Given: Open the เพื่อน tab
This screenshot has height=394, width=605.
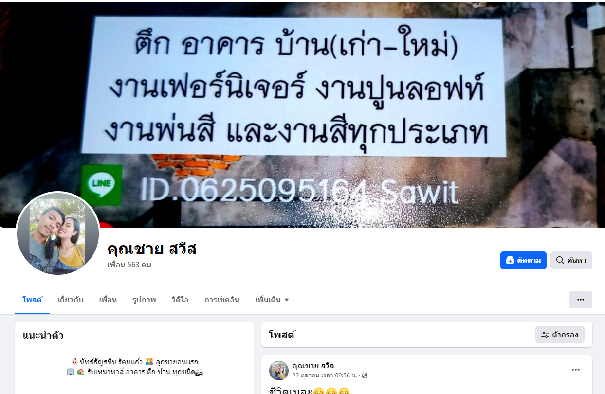Looking at the screenshot, I should (x=108, y=300).
